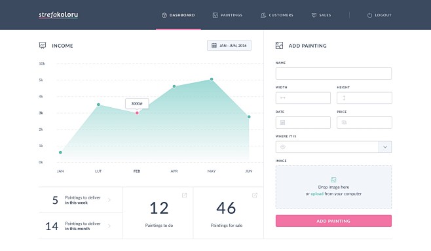431x251 pixels.
Task: Click the JAN axis label
Action: coord(60,171)
